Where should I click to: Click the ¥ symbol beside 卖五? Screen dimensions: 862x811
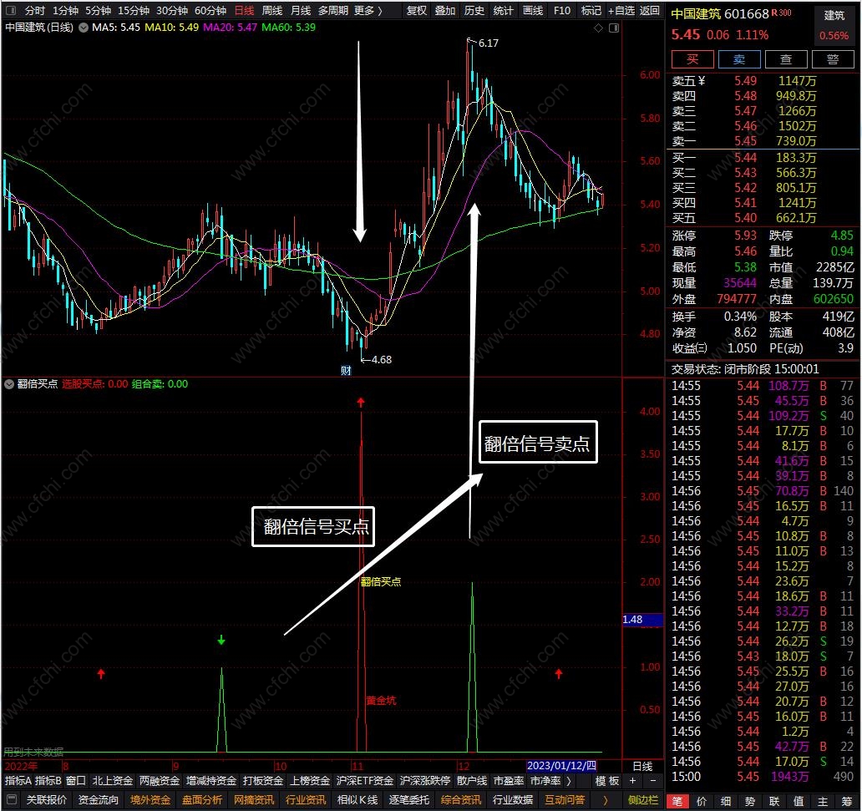[x=702, y=81]
